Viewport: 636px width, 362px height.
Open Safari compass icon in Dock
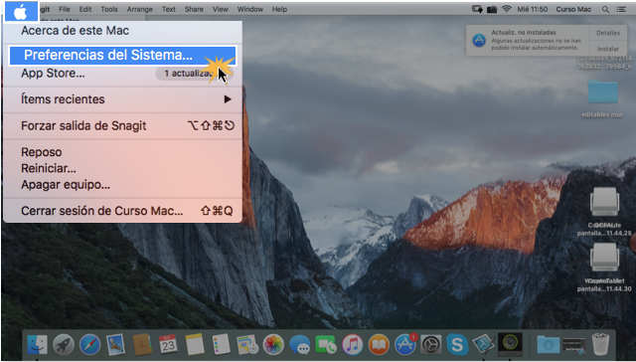click(x=89, y=345)
